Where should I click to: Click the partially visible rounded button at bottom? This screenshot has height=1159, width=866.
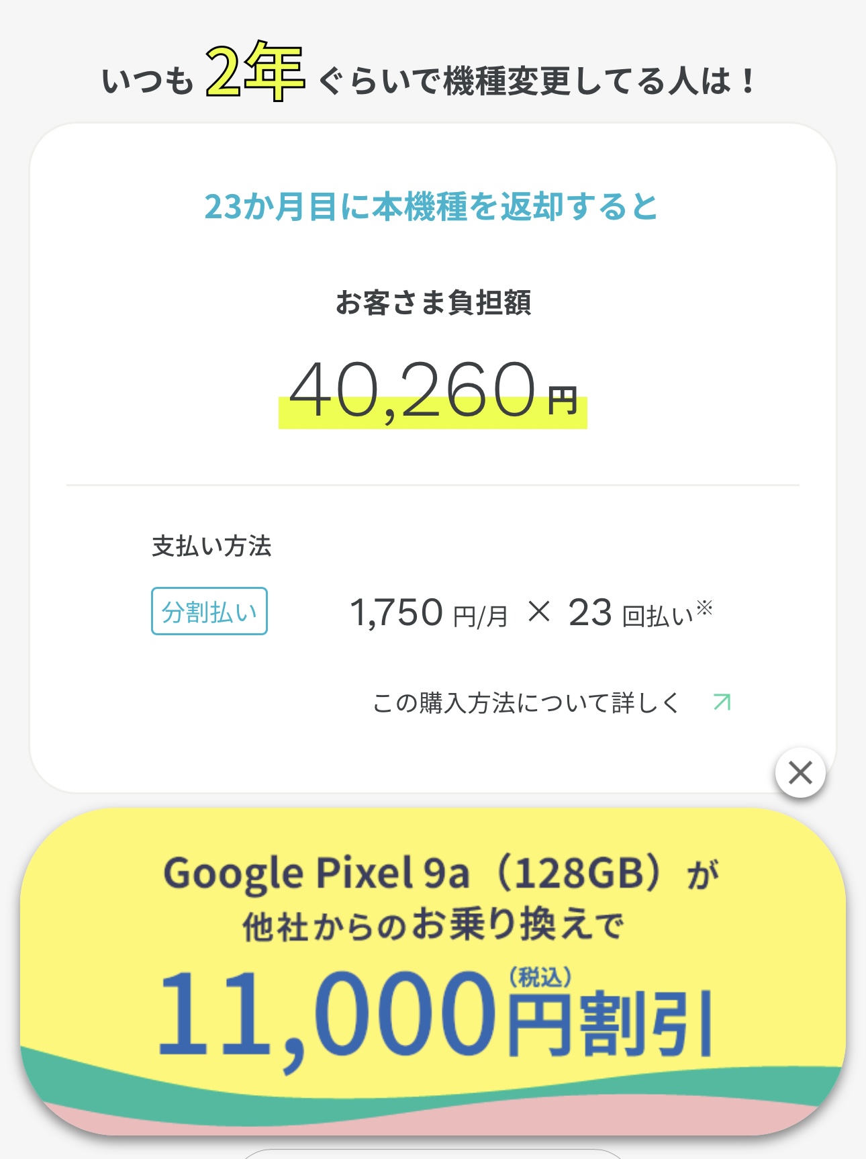[x=433, y=1154]
